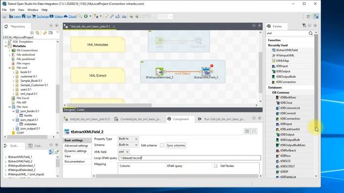This screenshot has height=193, width=344.
Task: Select the tExtractXMLField_2 component on canvas
Action: pyautogui.click(x=206, y=71)
